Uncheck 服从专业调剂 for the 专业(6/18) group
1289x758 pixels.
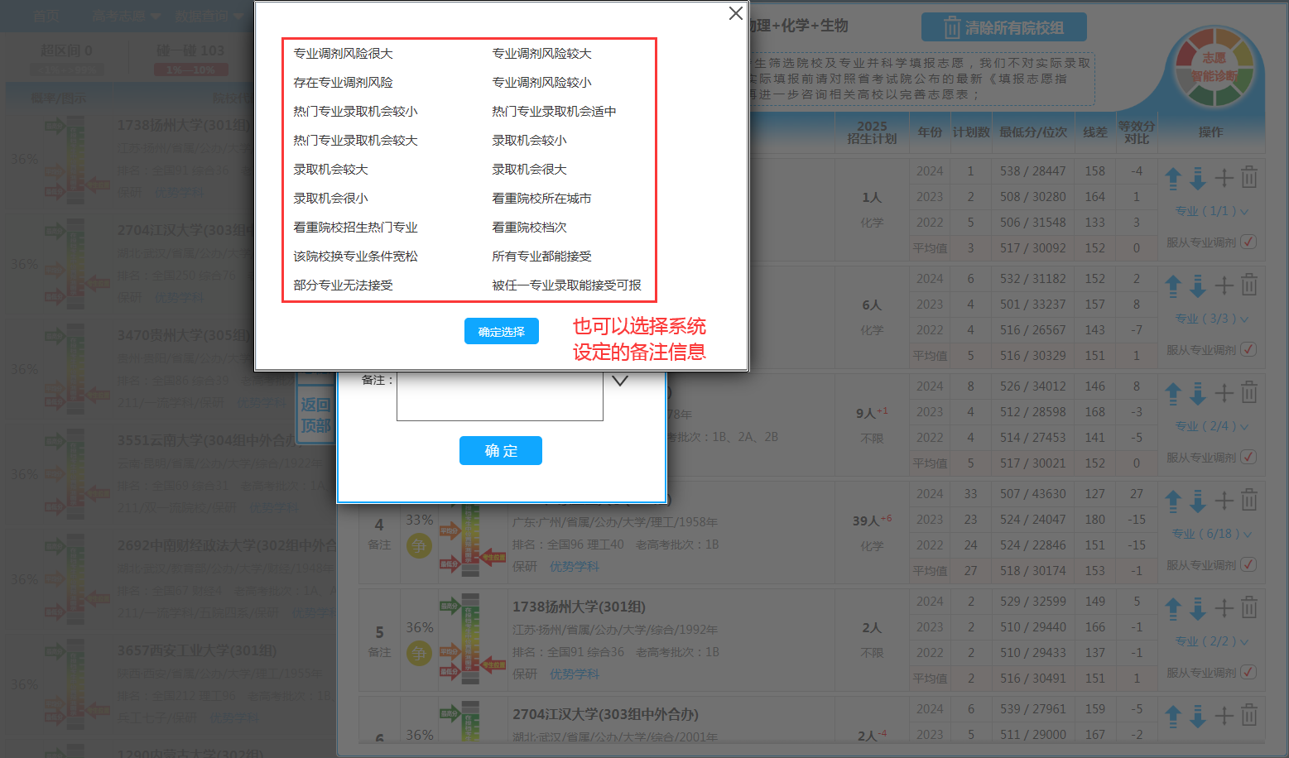tap(1248, 565)
